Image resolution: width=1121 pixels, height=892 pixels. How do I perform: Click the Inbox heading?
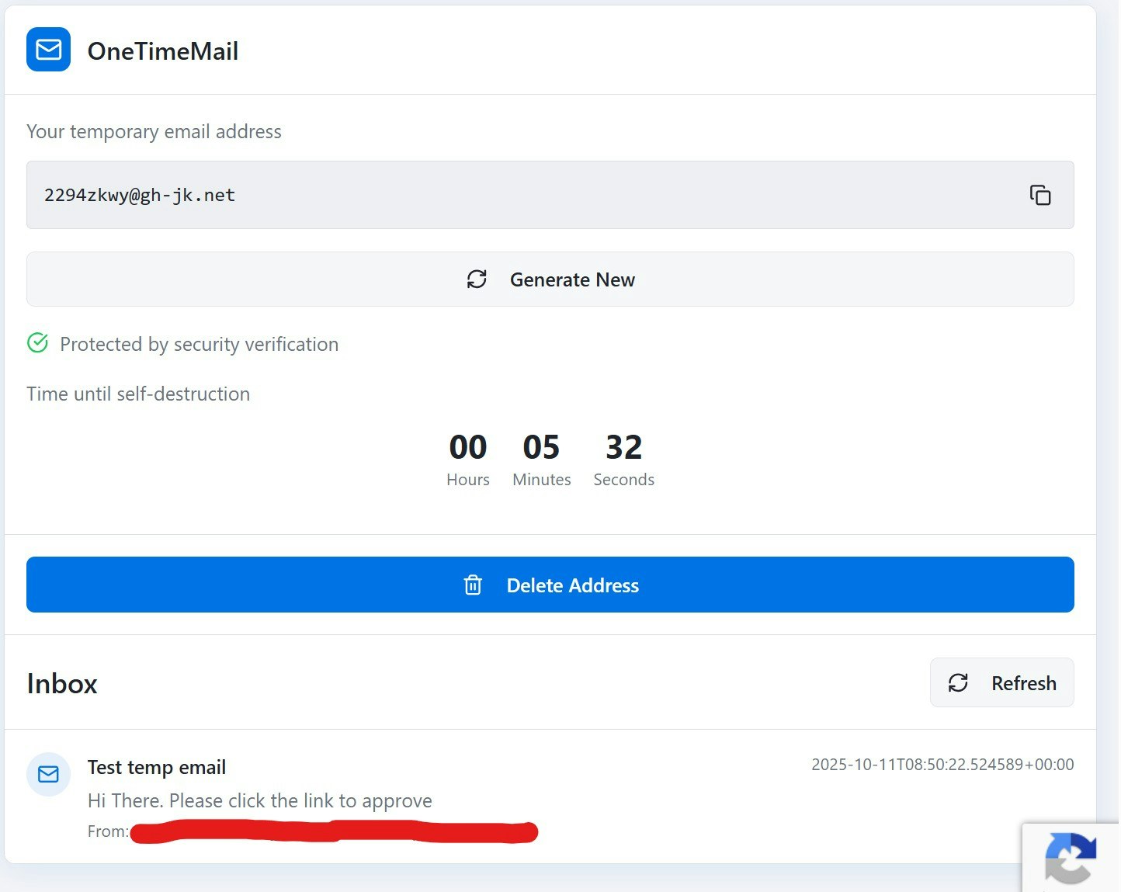[62, 684]
